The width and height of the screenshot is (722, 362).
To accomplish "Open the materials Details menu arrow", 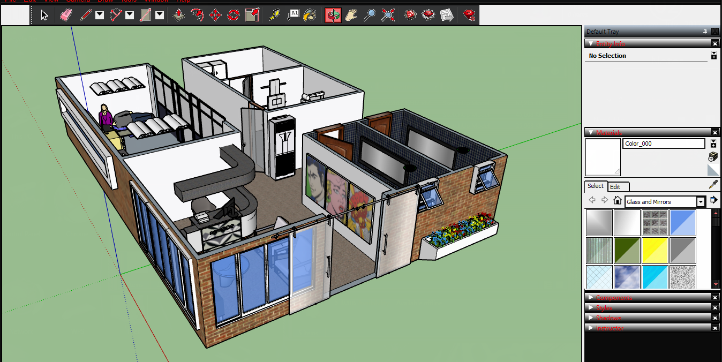I will point(713,200).
